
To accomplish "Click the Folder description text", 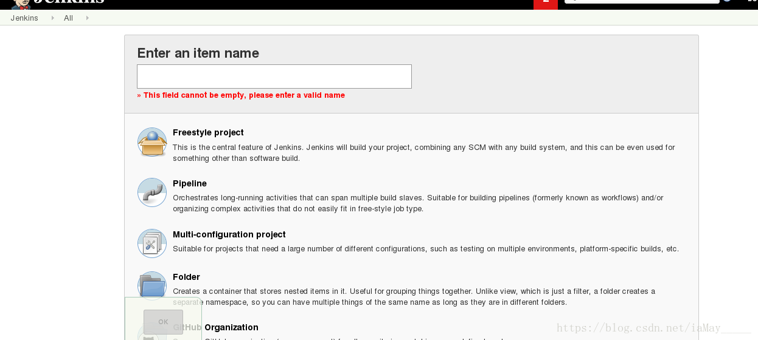I will click(x=414, y=297).
